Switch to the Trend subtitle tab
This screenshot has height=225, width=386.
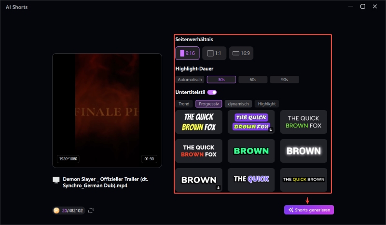click(184, 104)
